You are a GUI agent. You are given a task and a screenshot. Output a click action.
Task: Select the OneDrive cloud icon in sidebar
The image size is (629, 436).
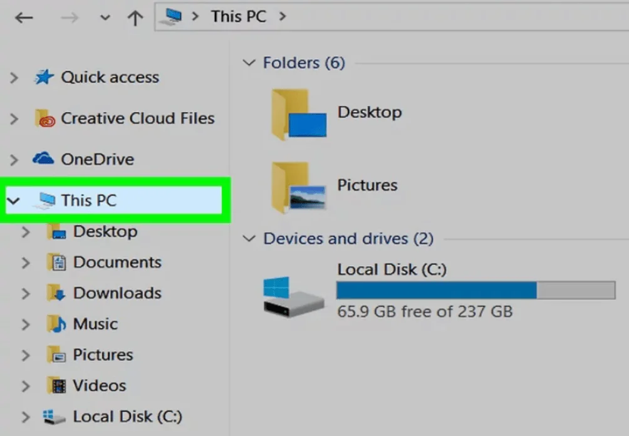click(x=42, y=159)
